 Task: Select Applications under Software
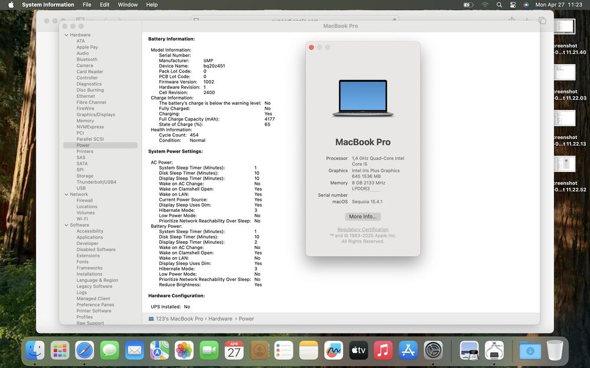pos(90,237)
